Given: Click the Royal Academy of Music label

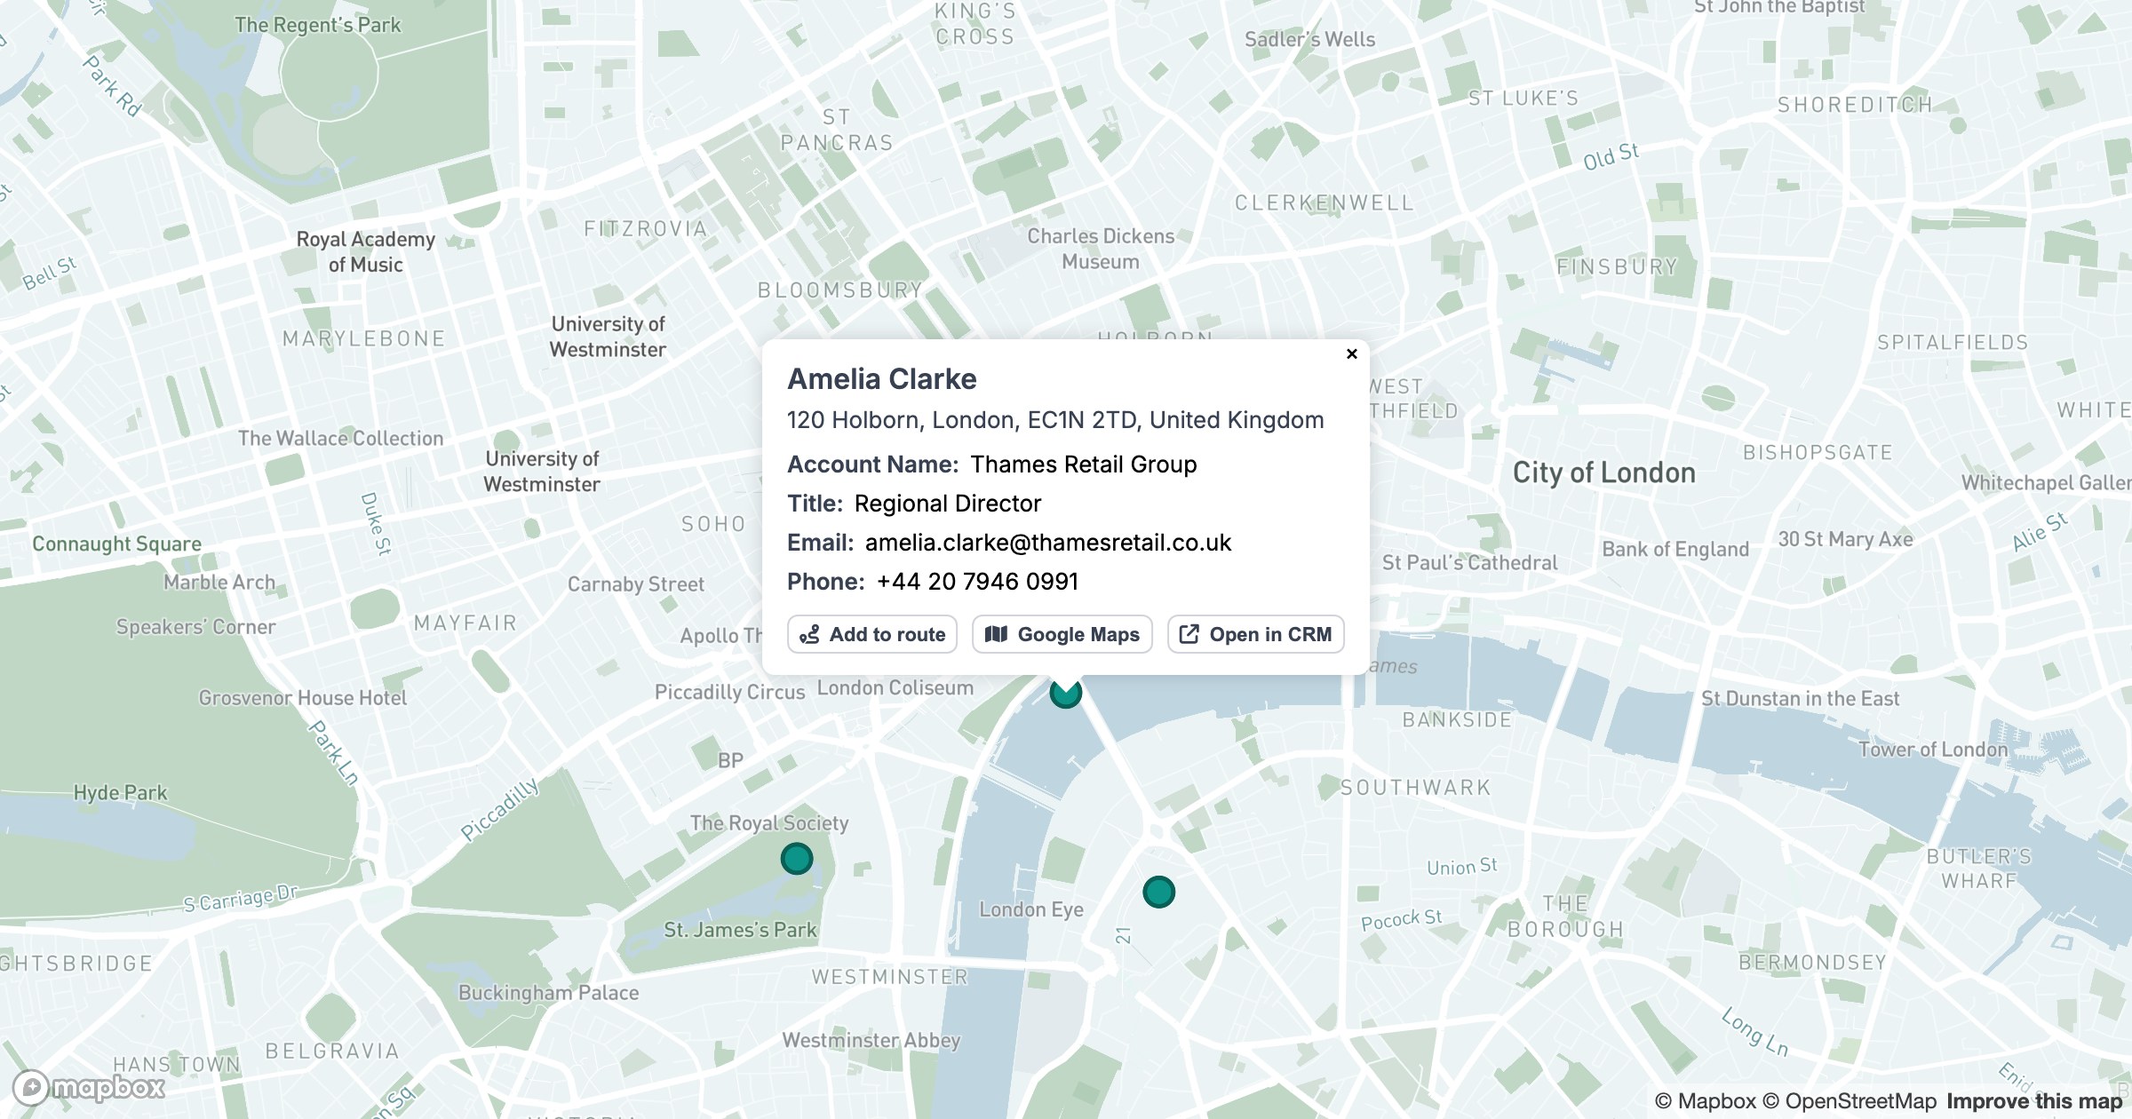Looking at the screenshot, I should tap(366, 252).
